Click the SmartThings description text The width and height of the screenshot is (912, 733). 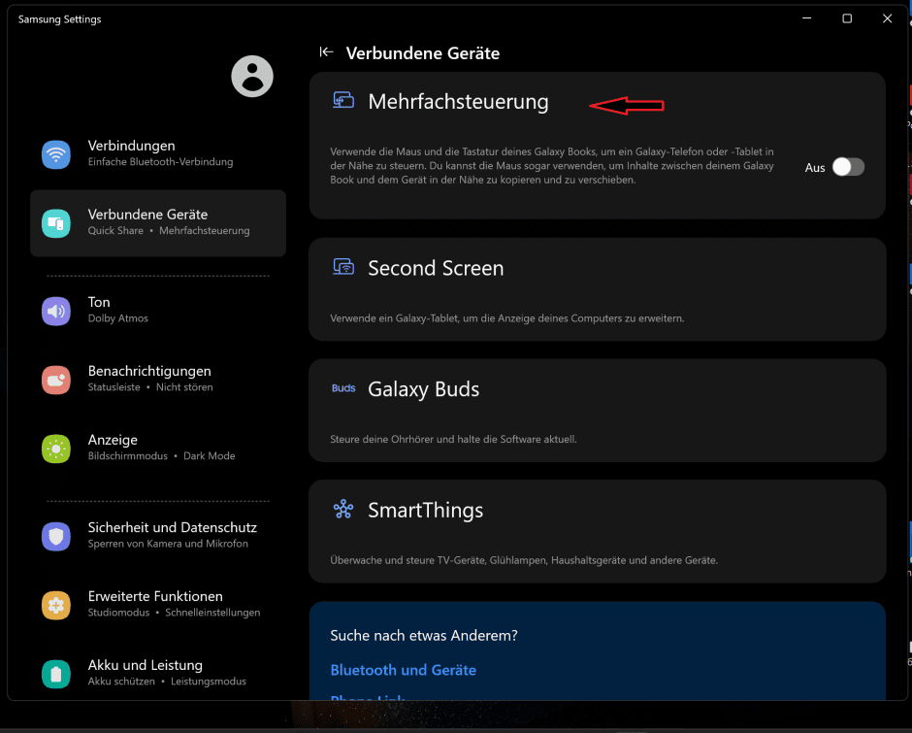[x=524, y=560]
